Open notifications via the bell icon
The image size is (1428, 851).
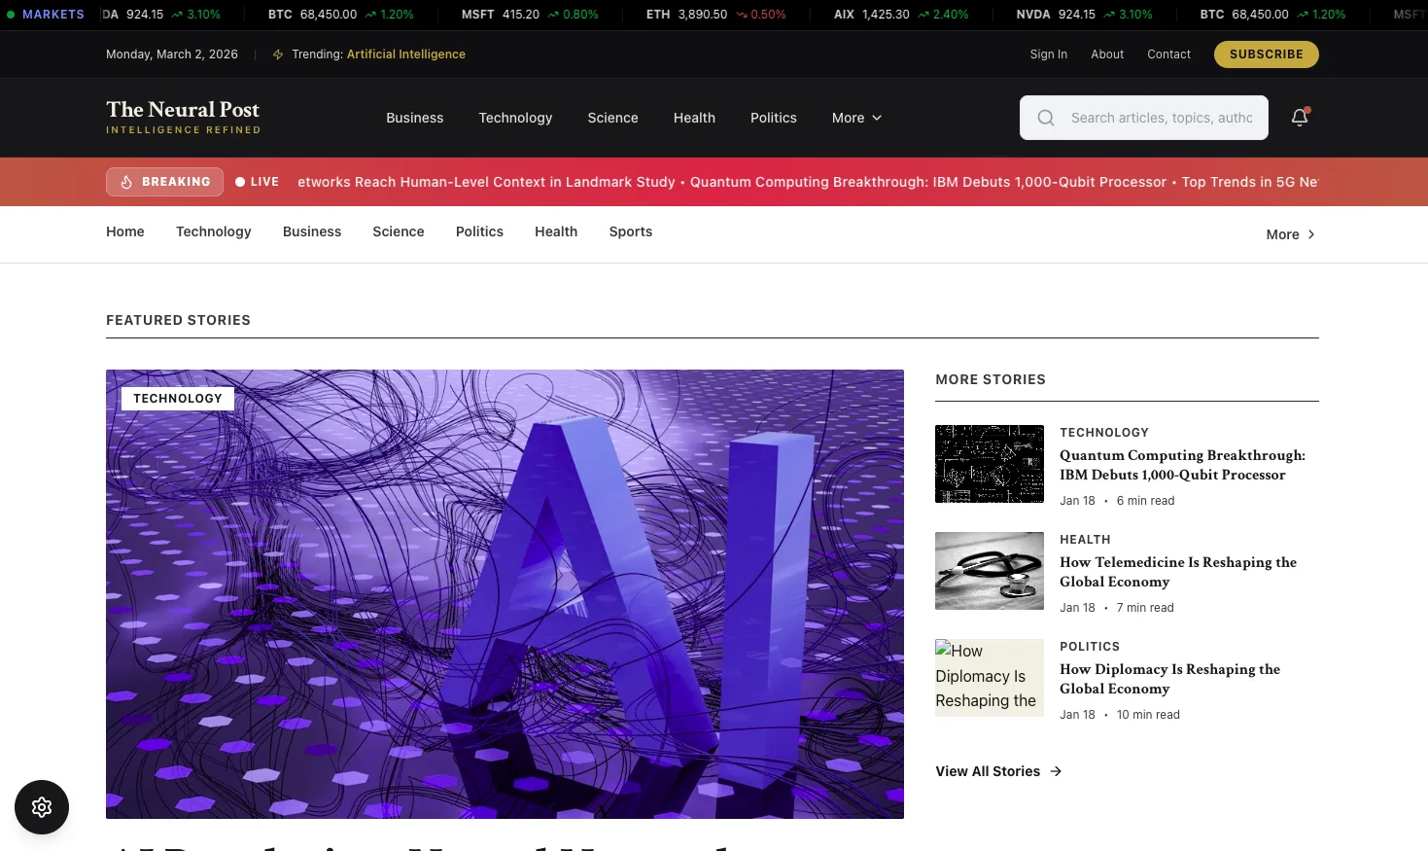(1300, 118)
